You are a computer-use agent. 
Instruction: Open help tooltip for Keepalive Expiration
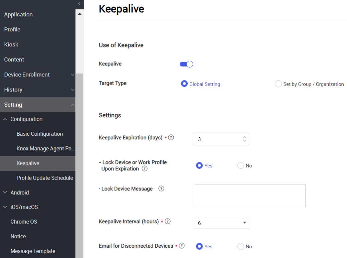(171, 137)
